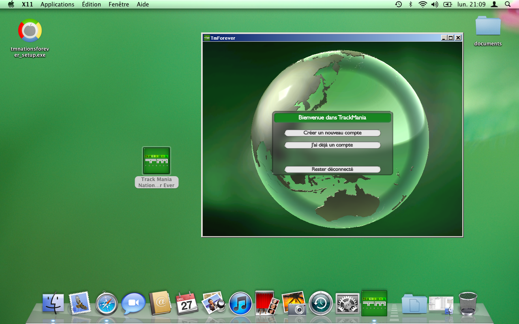Launch Safari compass icon in dock
The width and height of the screenshot is (519, 324).
tap(107, 304)
